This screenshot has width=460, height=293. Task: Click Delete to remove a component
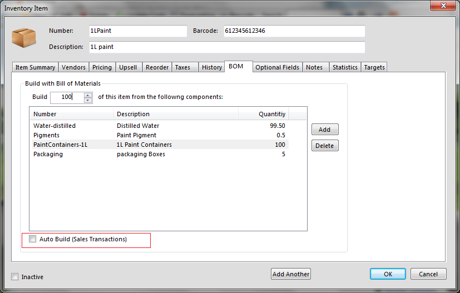click(x=325, y=146)
